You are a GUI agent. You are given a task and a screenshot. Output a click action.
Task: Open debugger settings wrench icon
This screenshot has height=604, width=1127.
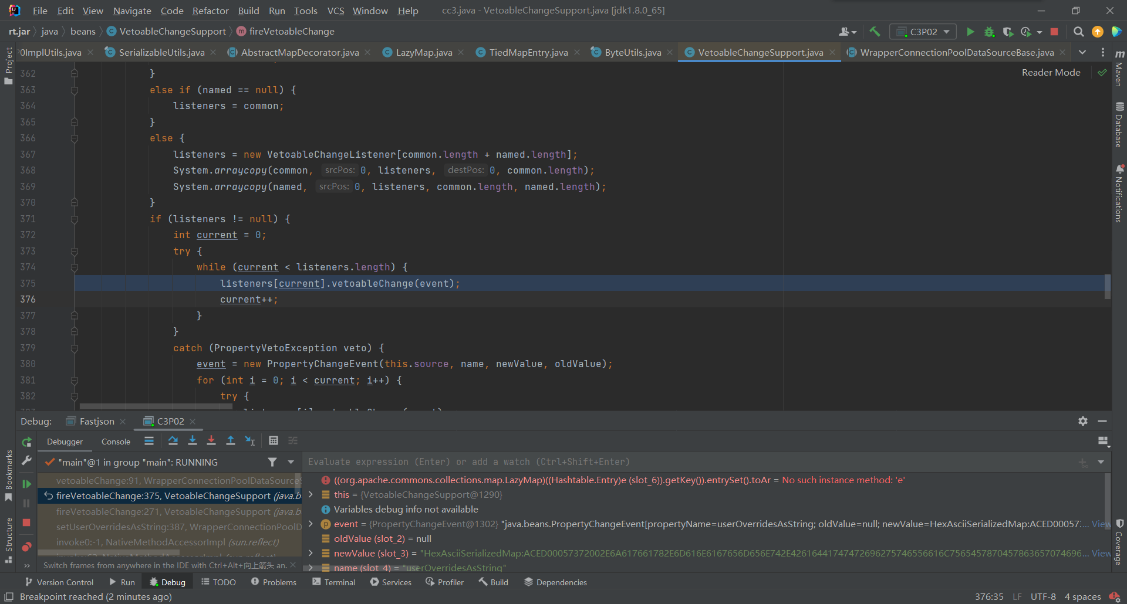(x=26, y=461)
